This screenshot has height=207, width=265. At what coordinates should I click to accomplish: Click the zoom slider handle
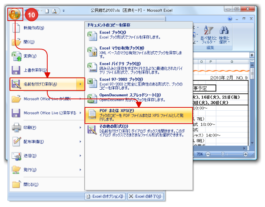pyautogui.click(x=223, y=154)
